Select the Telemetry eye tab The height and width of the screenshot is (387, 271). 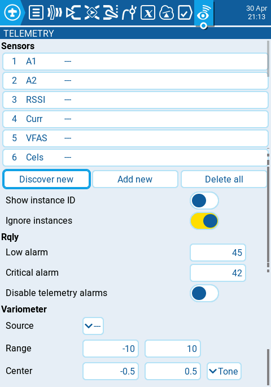tap(204, 13)
